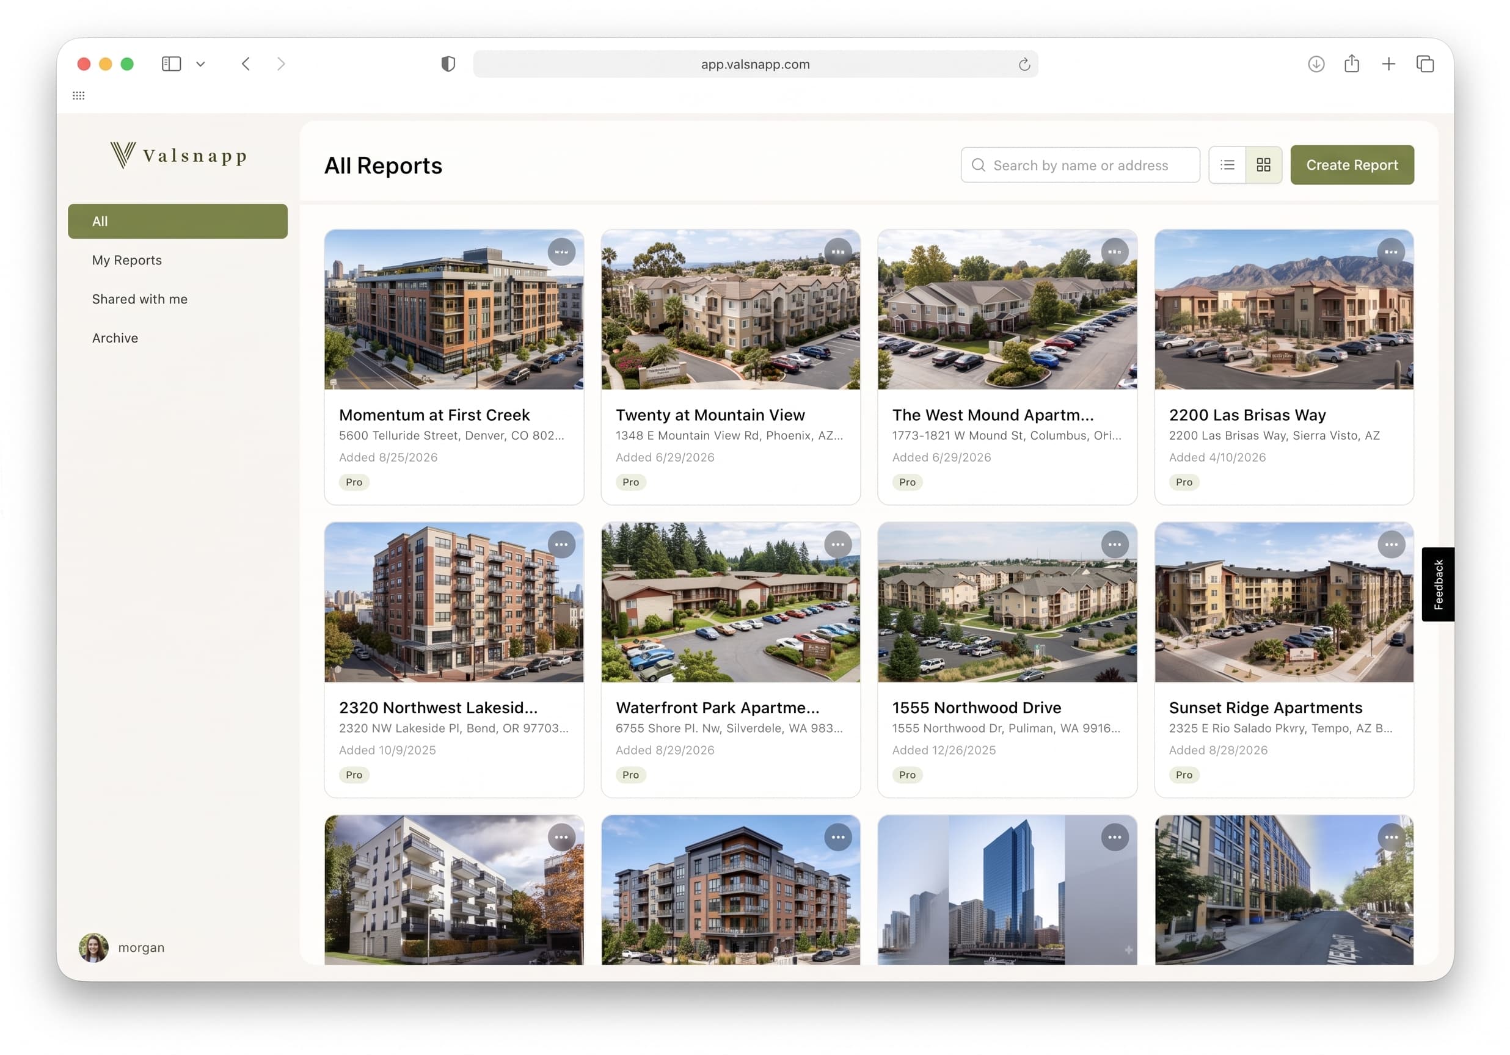
Task: Open the Twenty at Mountain View title
Action: [710, 415]
